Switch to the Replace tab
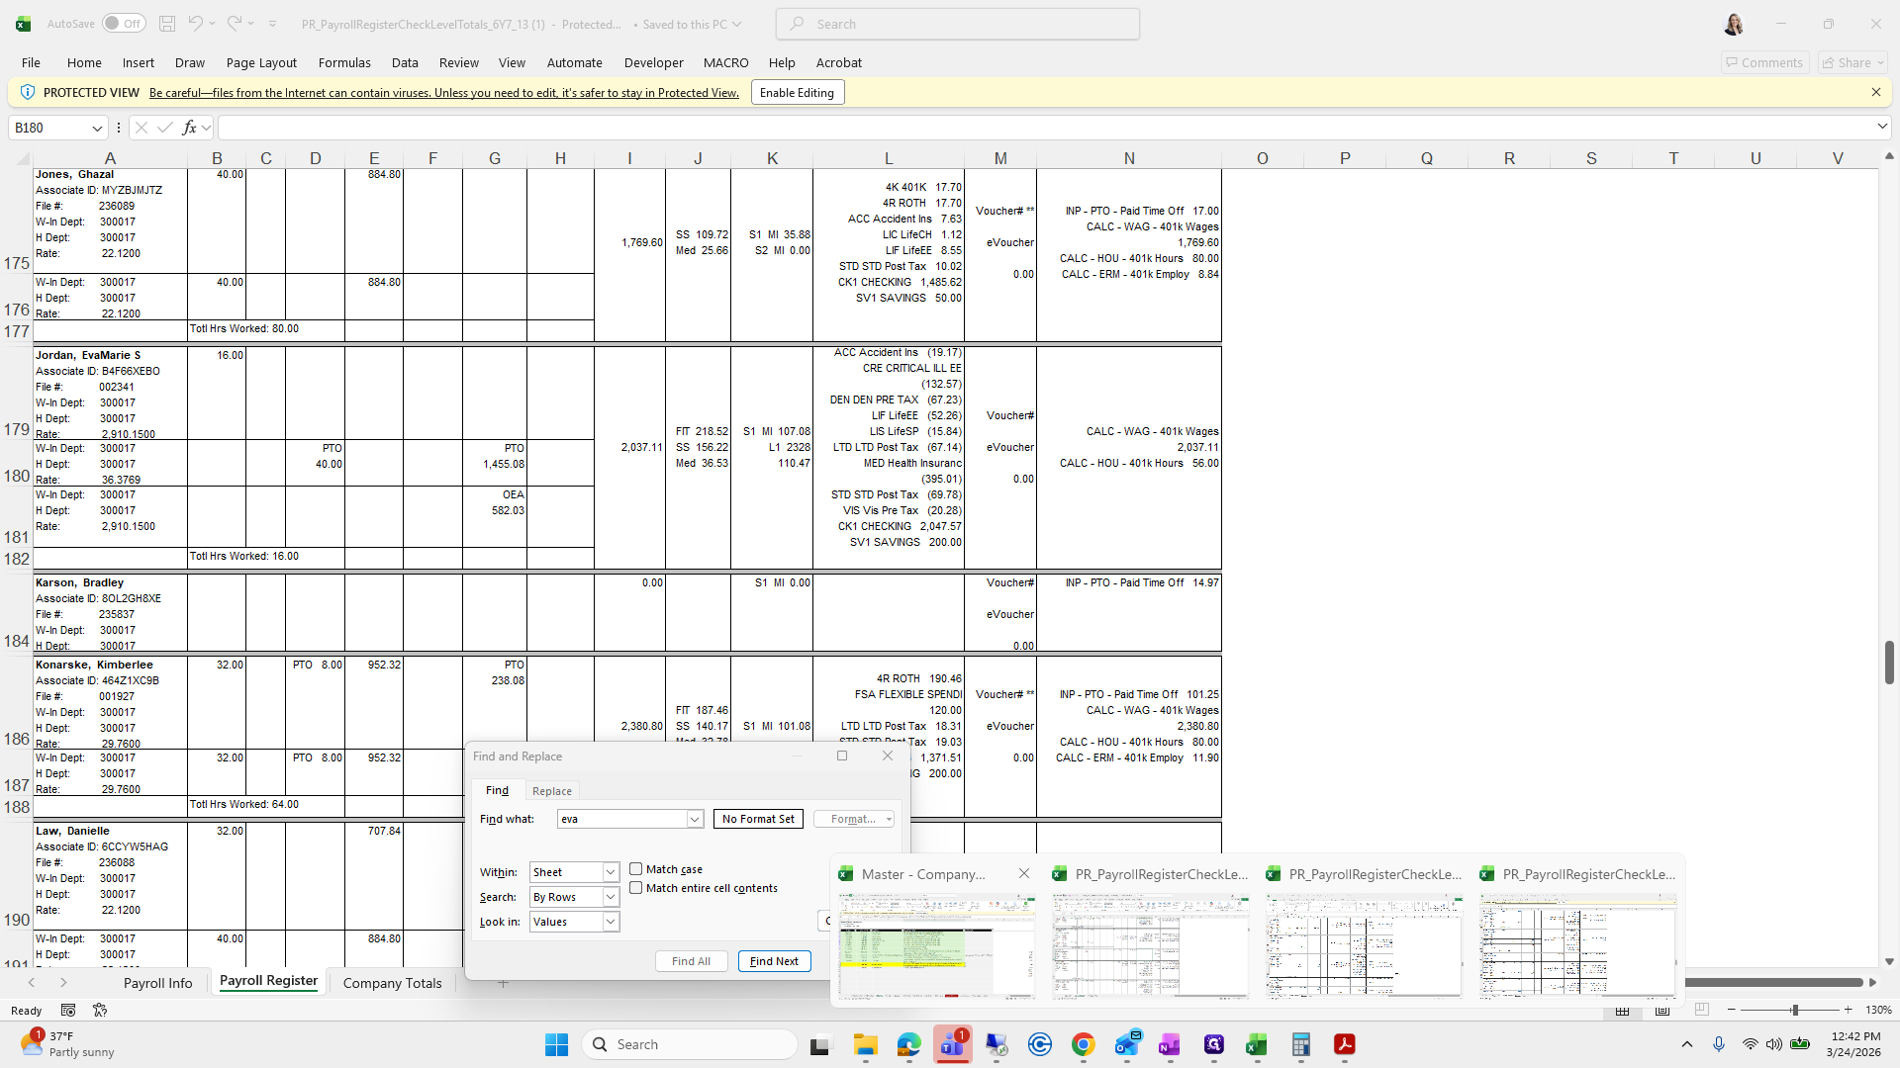This screenshot has width=1900, height=1068. pos(551,790)
